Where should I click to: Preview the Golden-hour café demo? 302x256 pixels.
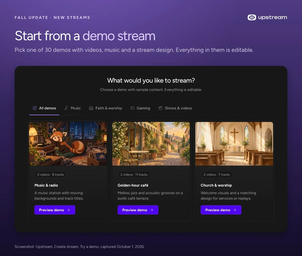click(x=138, y=210)
